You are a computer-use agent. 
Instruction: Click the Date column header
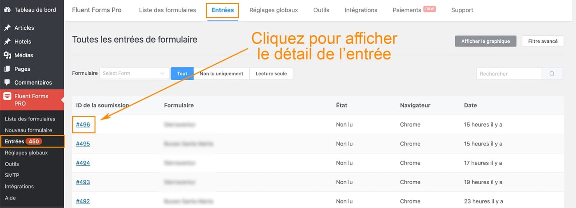[470, 105]
